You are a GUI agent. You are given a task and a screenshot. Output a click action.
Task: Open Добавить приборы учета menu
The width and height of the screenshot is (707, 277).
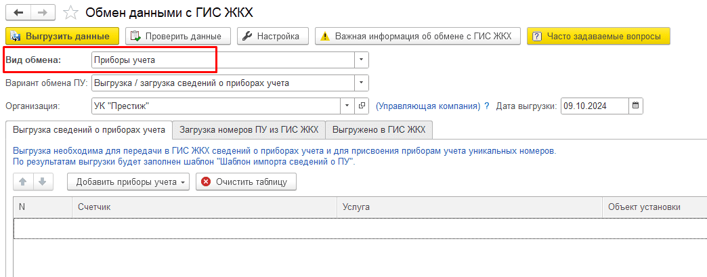(128, 182)
